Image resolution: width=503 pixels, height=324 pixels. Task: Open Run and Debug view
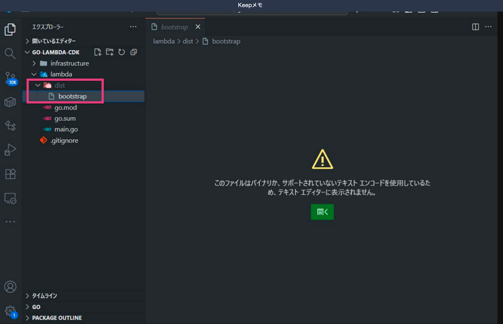(x=10, y=150)
